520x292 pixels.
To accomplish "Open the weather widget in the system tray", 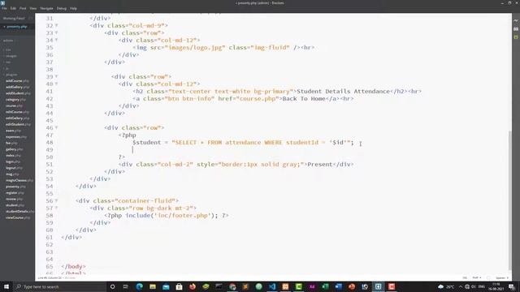I will 445,286.
